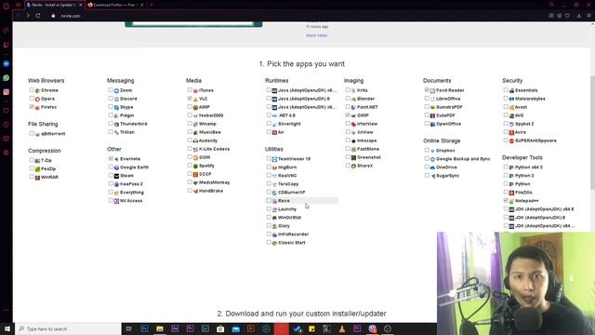Click the Google Earth icon under Other
595x335 pixels.
(x=116, y=167)
